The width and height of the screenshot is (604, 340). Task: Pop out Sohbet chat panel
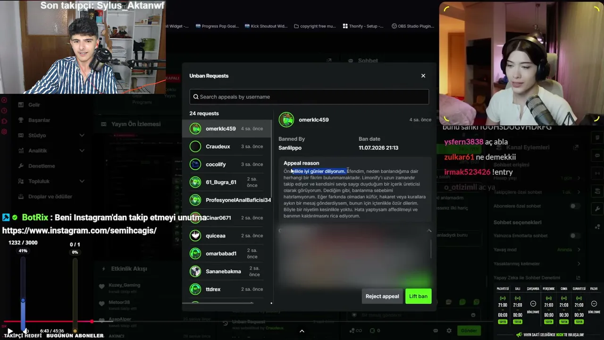point(329,60)
